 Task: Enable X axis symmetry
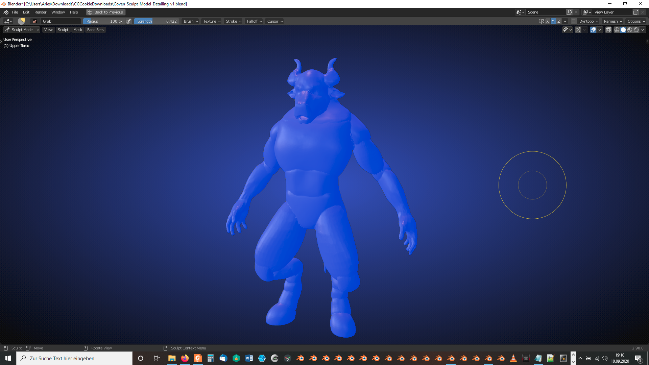point(548,21)
